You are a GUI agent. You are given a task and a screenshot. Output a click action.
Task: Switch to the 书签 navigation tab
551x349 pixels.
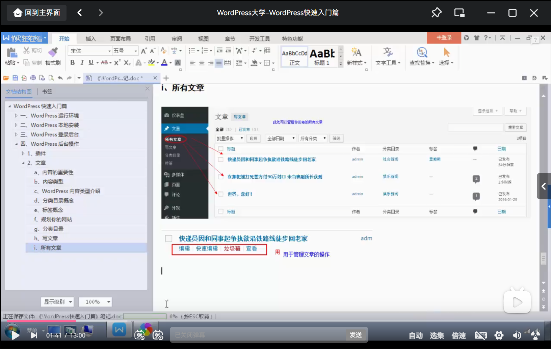point(47,91)
